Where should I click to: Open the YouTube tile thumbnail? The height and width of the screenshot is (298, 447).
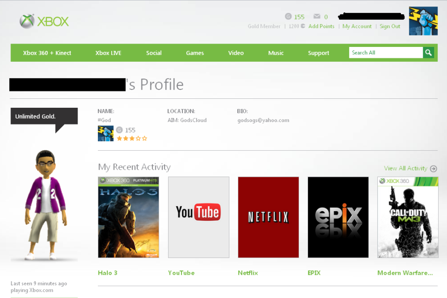pos(199,217)
